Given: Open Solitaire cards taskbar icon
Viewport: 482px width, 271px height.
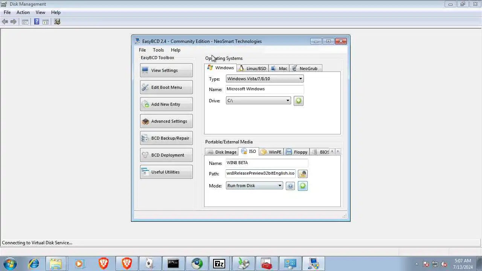Looking at the screenshot, I should pyautogui.click(x=150, y=264).
